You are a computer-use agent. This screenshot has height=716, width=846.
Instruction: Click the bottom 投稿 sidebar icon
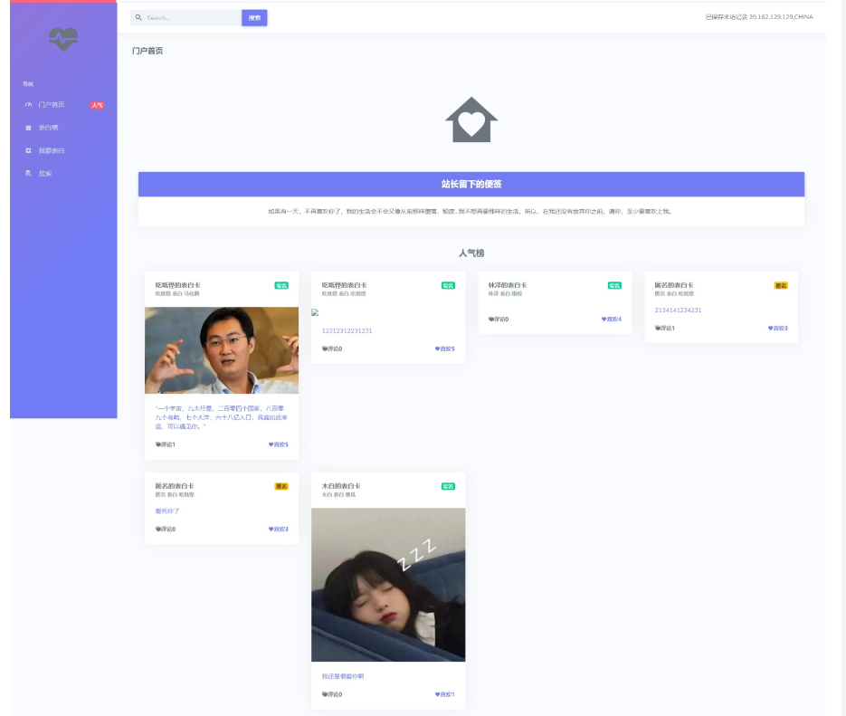tap(30, 173)
